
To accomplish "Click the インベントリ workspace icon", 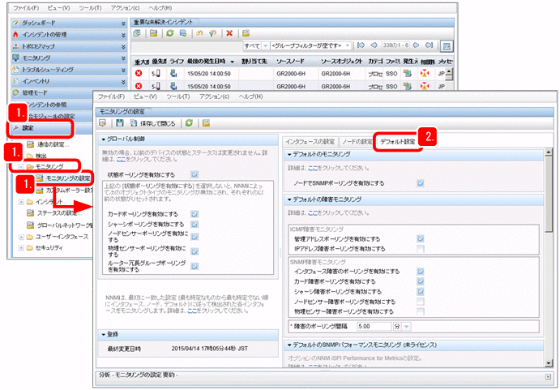I will (15, 81).
